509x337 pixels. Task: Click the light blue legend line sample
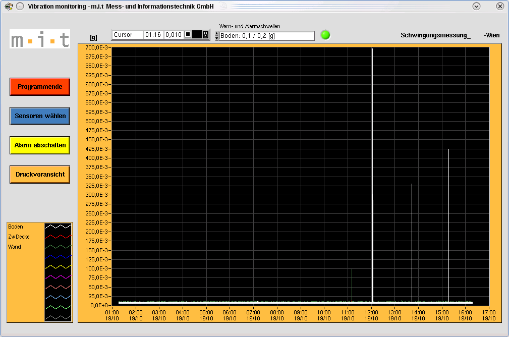[x=58, y=297]
